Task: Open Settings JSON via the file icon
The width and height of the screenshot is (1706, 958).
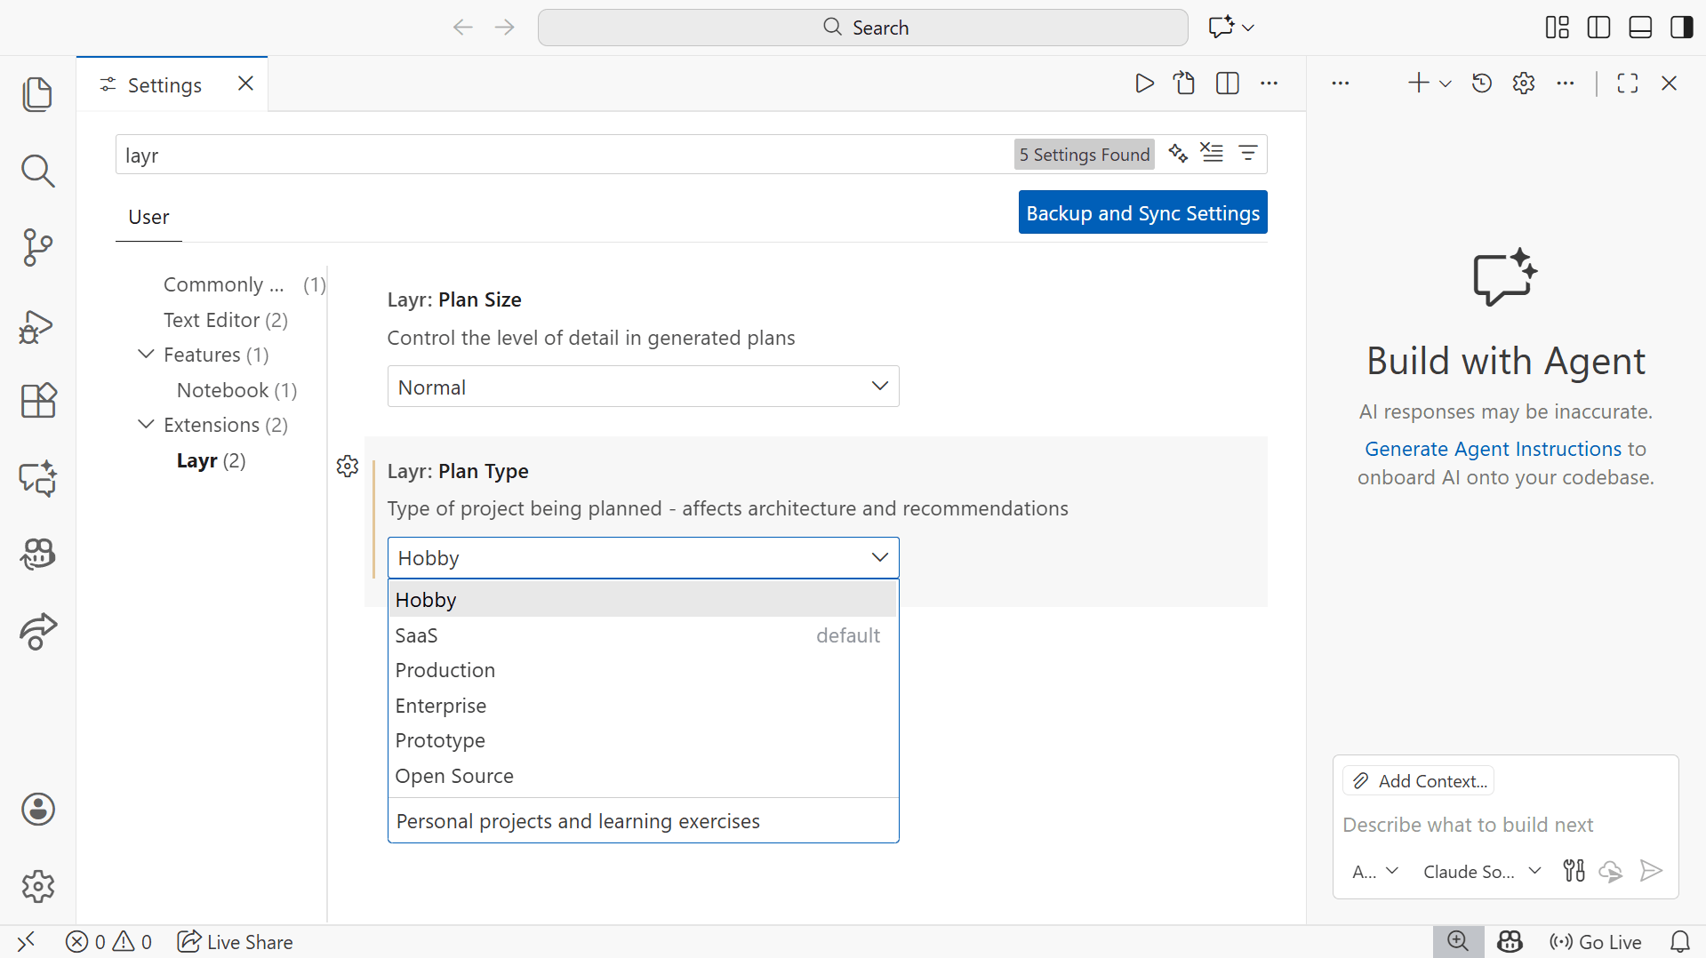Action: 1184,83
